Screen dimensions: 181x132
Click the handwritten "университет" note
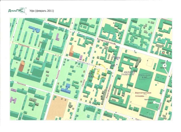pos(128,74)
